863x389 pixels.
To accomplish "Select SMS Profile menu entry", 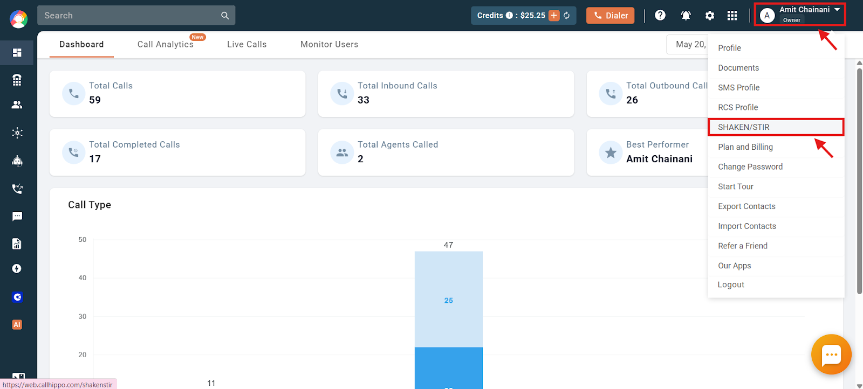I will click(x=776, y=87).
